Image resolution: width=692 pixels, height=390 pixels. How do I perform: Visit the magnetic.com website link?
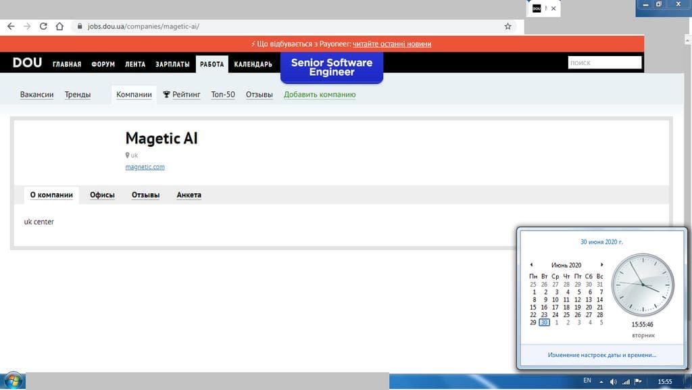tap(145, 167)
